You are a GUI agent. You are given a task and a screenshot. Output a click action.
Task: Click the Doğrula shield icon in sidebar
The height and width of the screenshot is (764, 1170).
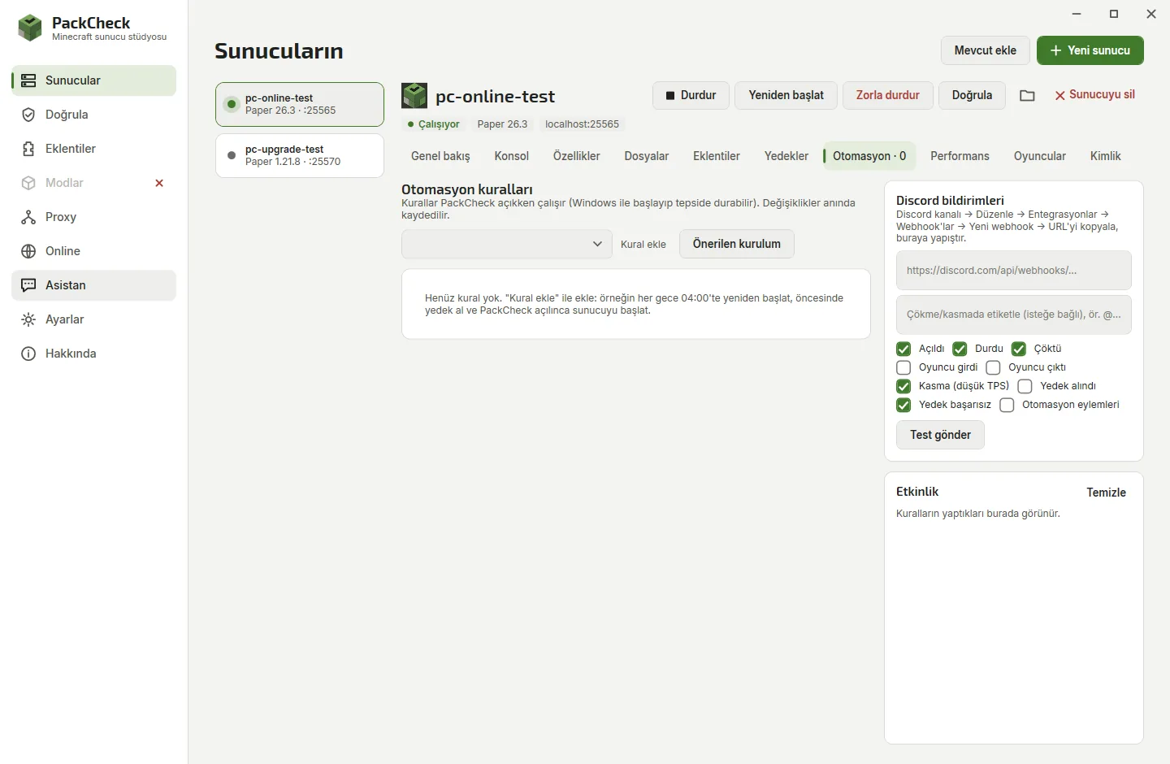point(28,115)
